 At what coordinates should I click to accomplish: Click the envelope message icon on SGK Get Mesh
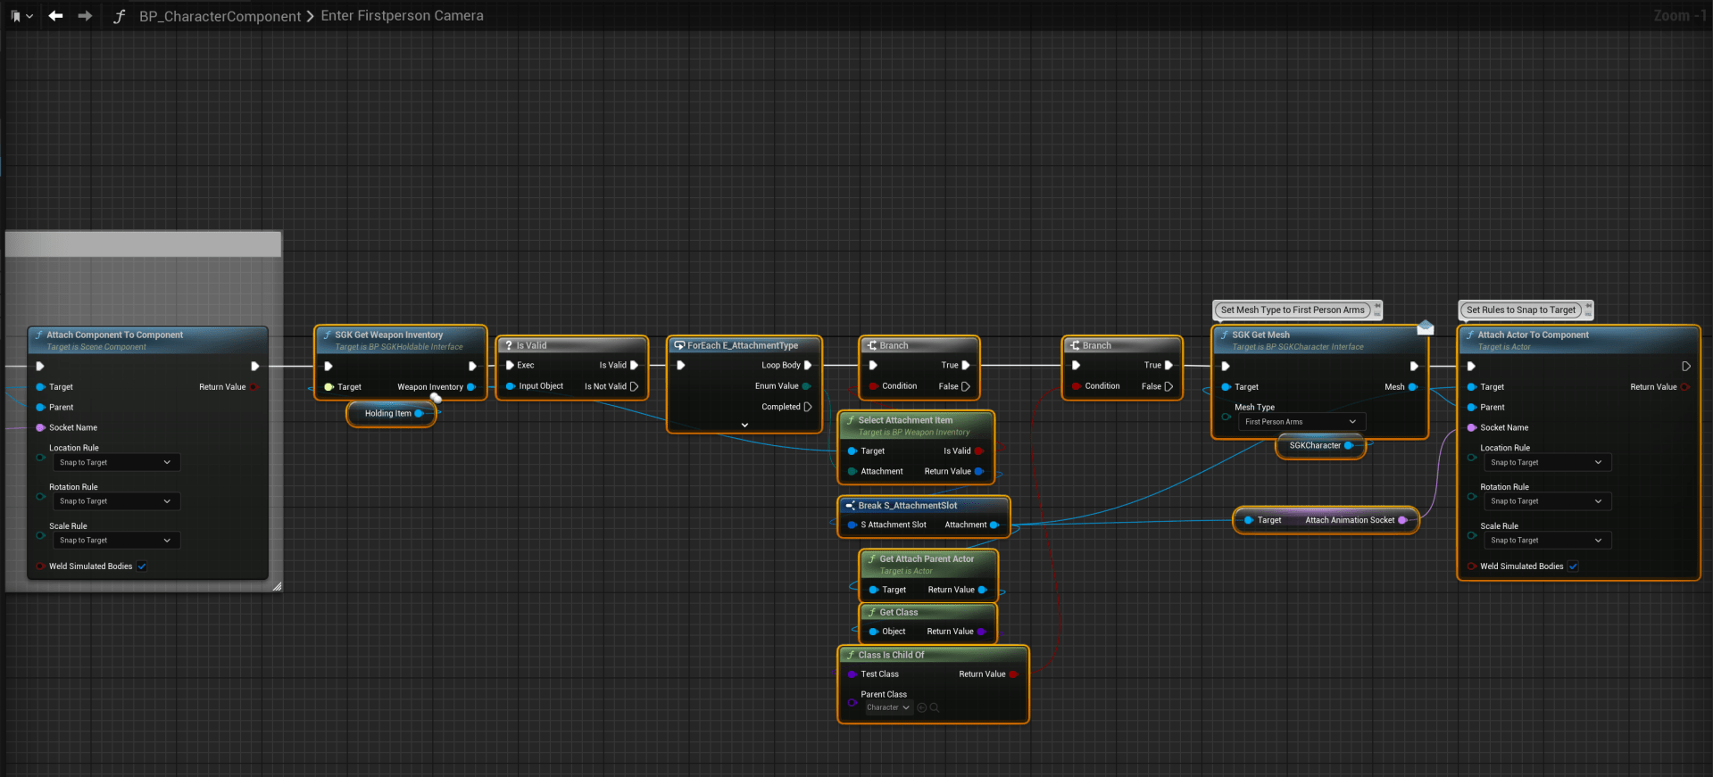(x=1426, y=327)
